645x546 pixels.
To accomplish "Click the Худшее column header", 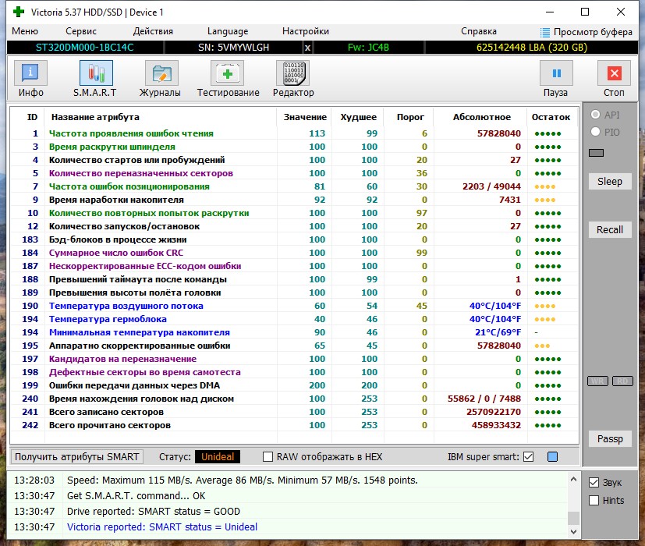I will (358, 117).
